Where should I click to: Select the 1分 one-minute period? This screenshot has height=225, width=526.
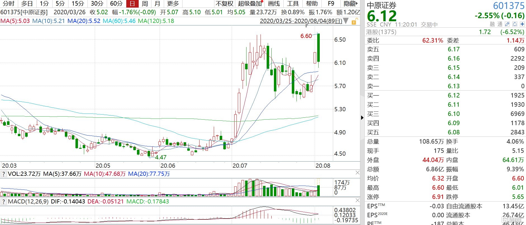click(44, 4)
